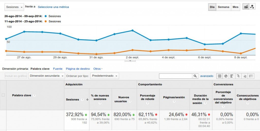The height and width of the screenshot is (131, 260).
Task: Open help icon next to Nuevos usuarios
Action: point(130,101)
